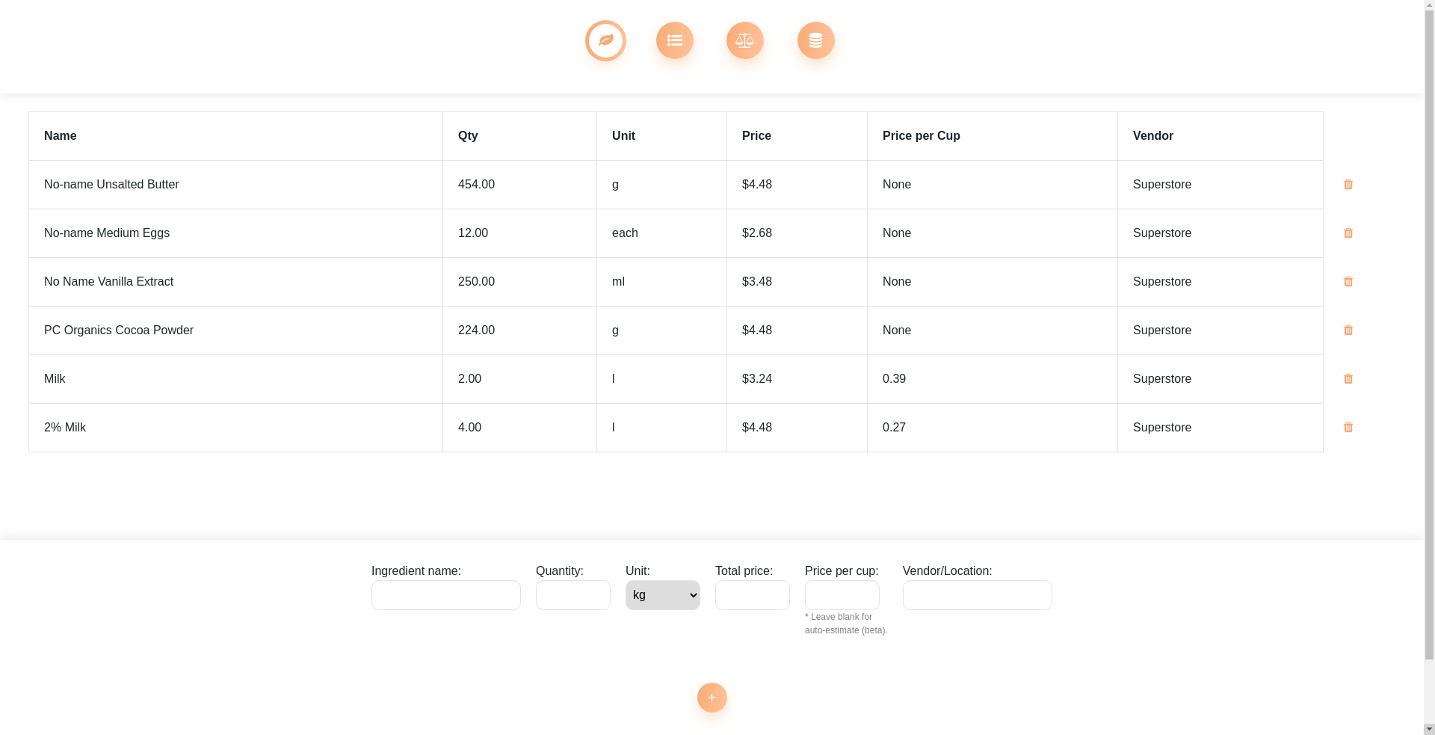This screenshot has height=735, width=1435.
Task: Click quantity 250.00 cell
Action: (x=520, y=282)
